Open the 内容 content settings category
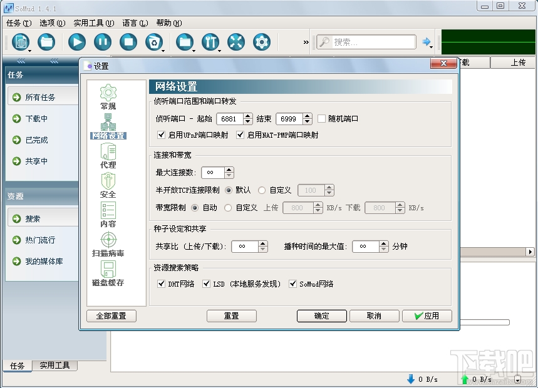538x388 pixels. click(x=108, y=215)
